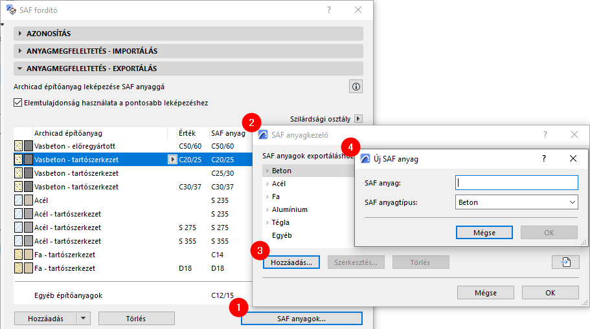
Task: Click the Szerkesztés... button
Action: point(356,262)
